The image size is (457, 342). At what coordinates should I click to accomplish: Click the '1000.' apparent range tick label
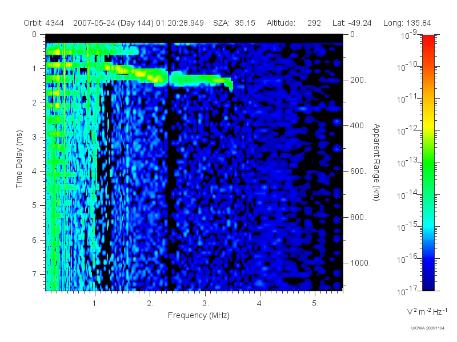(x=360, y=263)
